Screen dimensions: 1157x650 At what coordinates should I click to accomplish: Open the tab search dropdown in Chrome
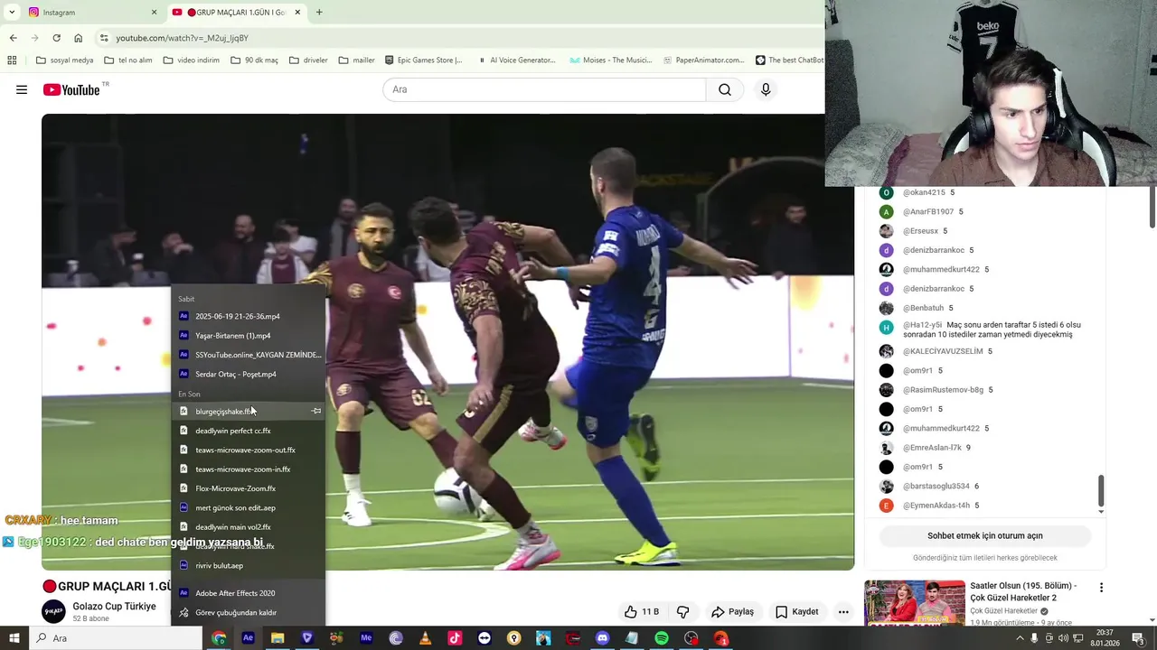12,12
